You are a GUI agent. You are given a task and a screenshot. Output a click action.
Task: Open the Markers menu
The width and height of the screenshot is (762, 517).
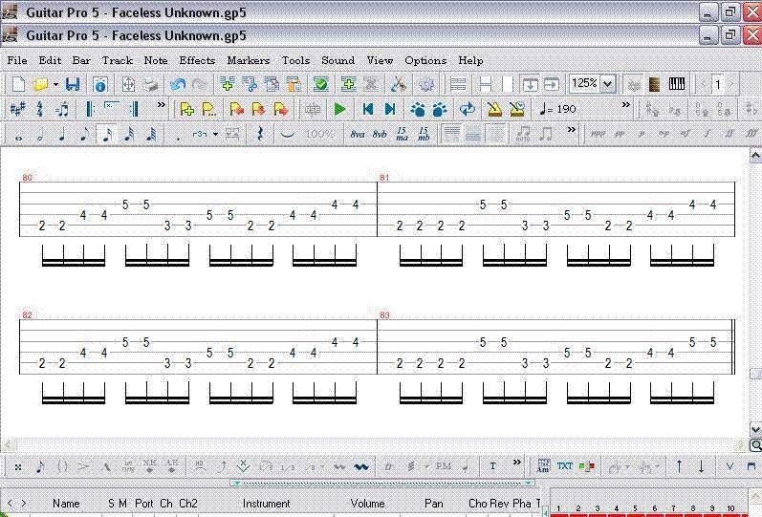248,60
